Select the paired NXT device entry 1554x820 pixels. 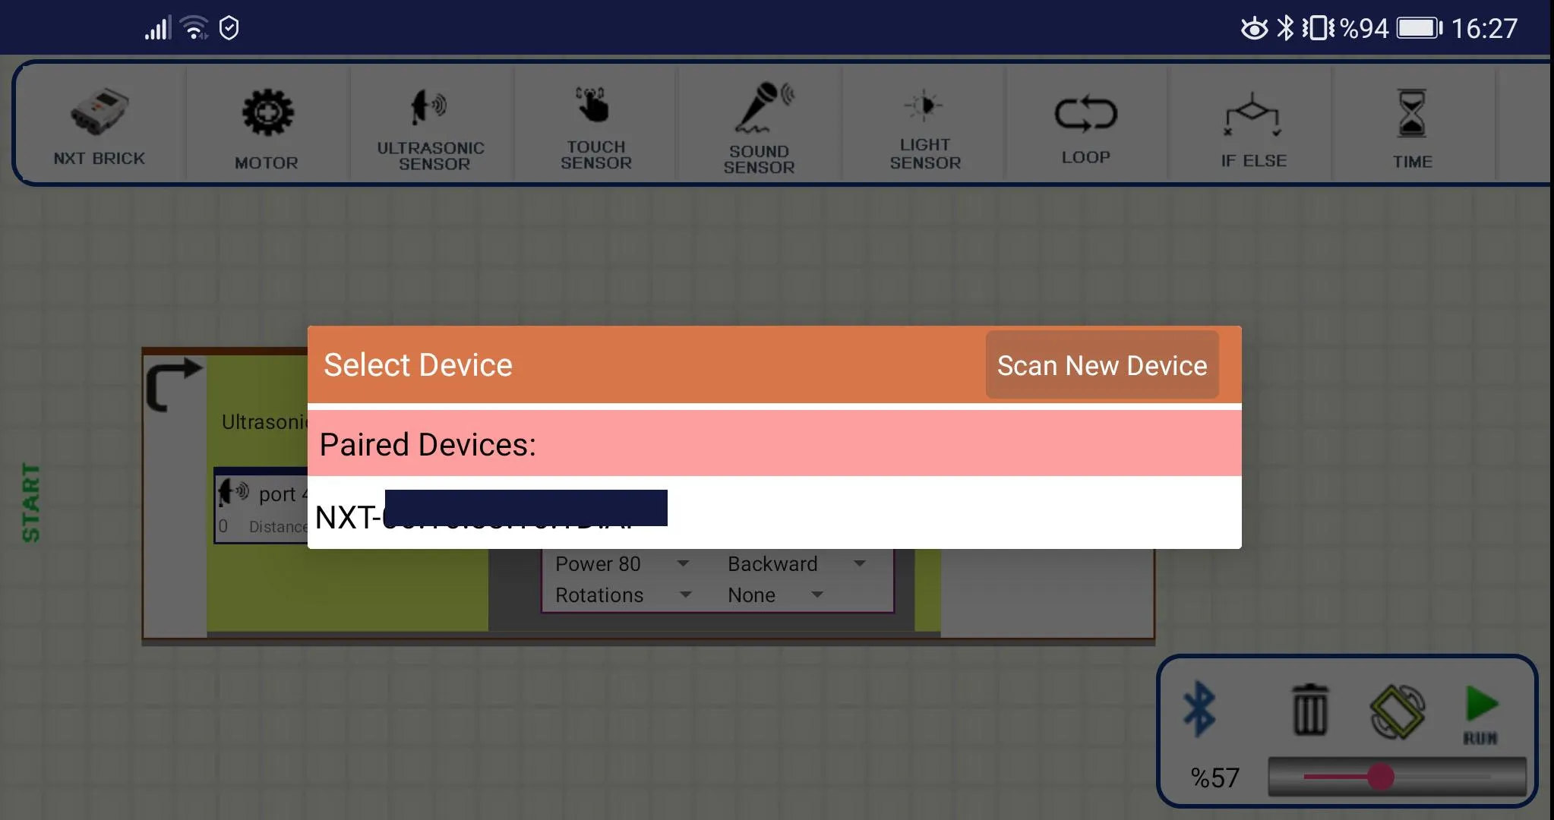pyautogui.click(x=774, y=512)
